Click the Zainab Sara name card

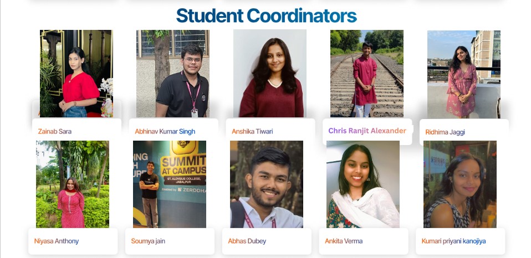coord(54,132)
